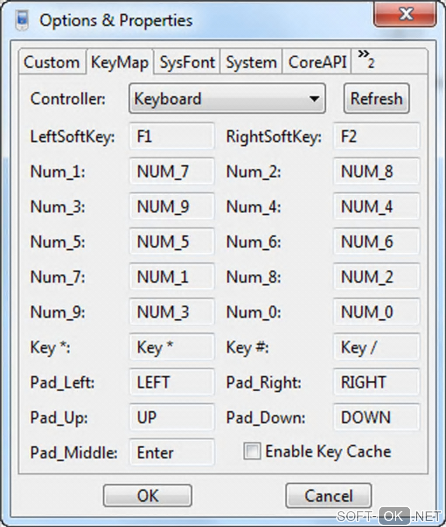Viewport: 446px width, 527px height.
Task: Click the Num_1 mapping field
Action: [172, 171]
